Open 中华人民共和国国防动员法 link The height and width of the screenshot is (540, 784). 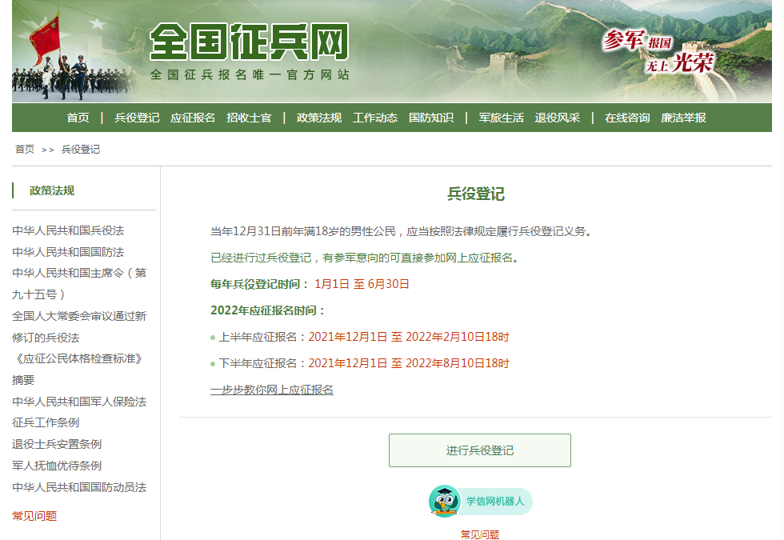(79, 487)
